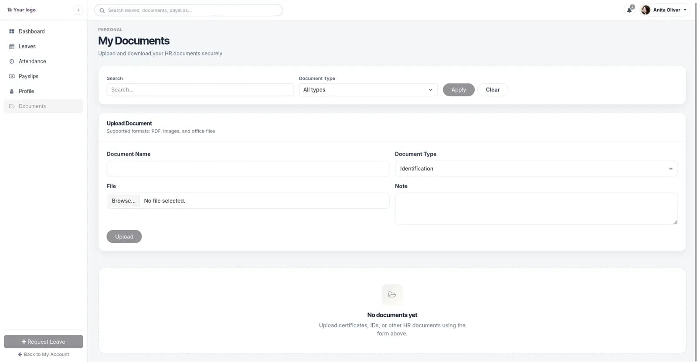This screenshot has width=697, height=362.
Task: Navigate to Attendance page
Action: pos(43,61)
